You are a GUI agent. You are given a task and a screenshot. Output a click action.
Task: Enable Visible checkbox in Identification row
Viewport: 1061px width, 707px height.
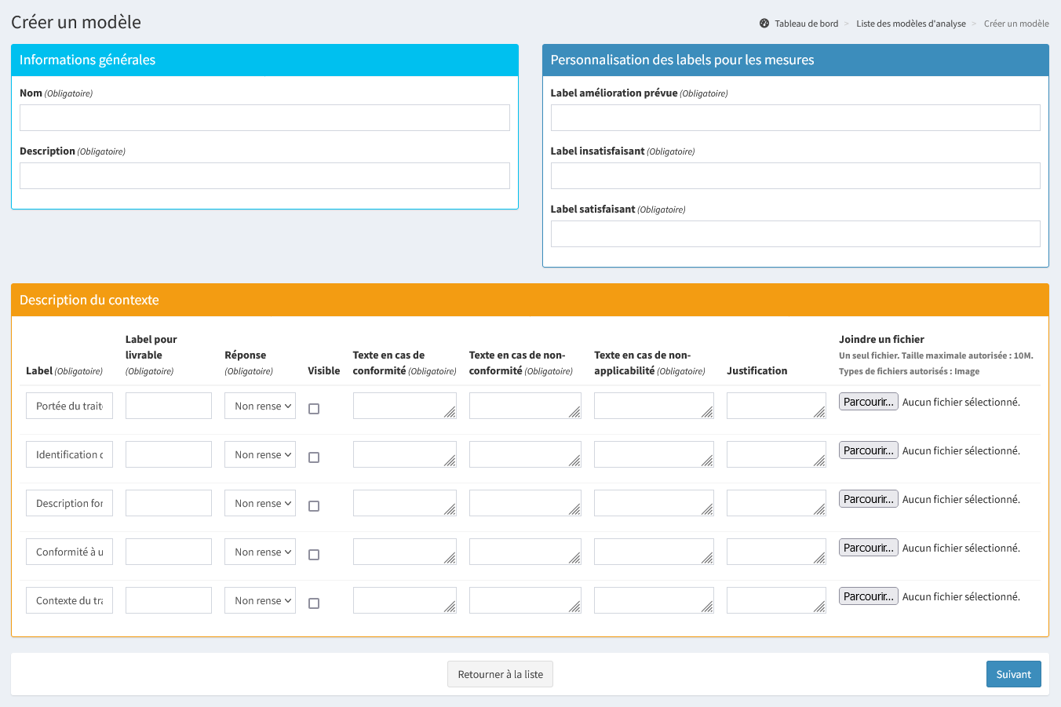(x=314, y=457)
